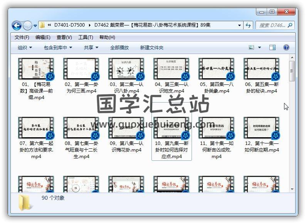306x224 pixels.
Task: Click the refresh button beside address bar
Action: [248, 25]
